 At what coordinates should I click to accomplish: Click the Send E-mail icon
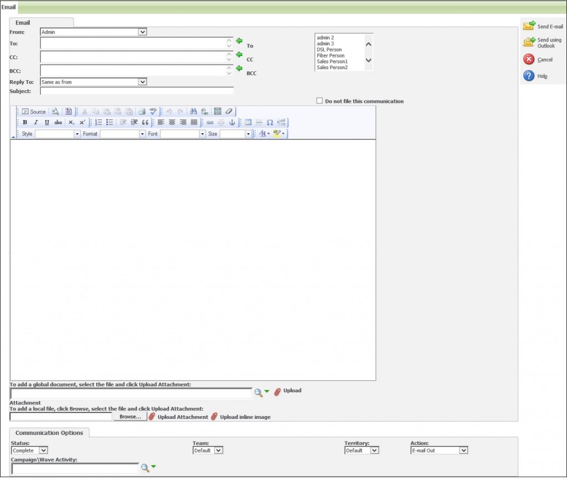point(529,25)
